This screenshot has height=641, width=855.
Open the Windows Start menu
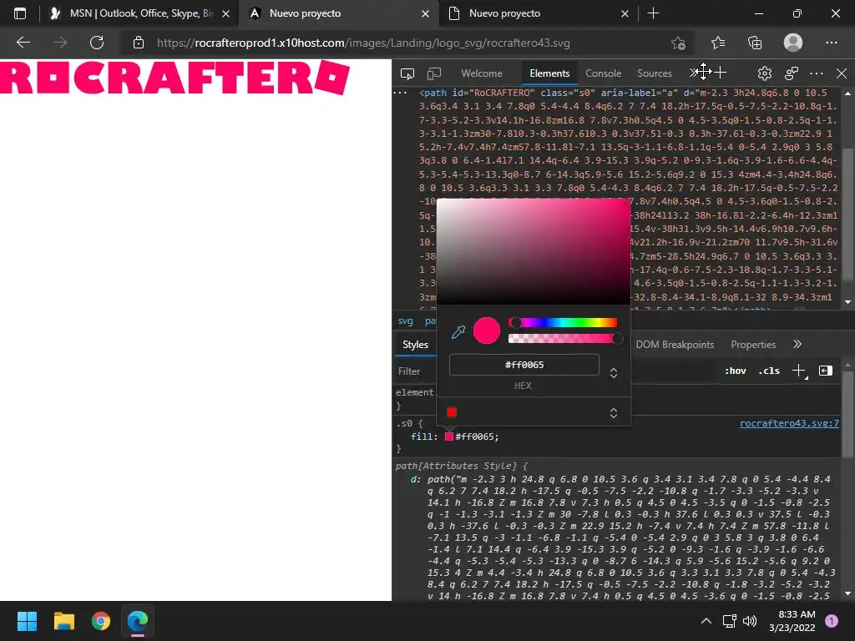27,621
